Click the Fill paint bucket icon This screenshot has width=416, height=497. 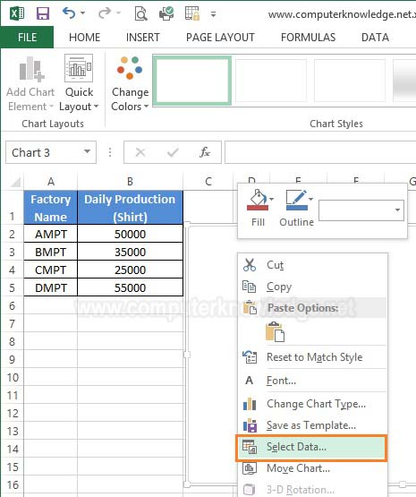[x=258, y=200]
